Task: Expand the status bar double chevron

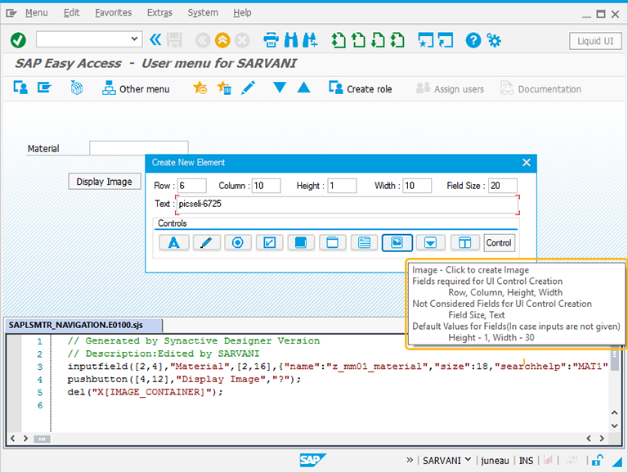Action: point(410,460)
